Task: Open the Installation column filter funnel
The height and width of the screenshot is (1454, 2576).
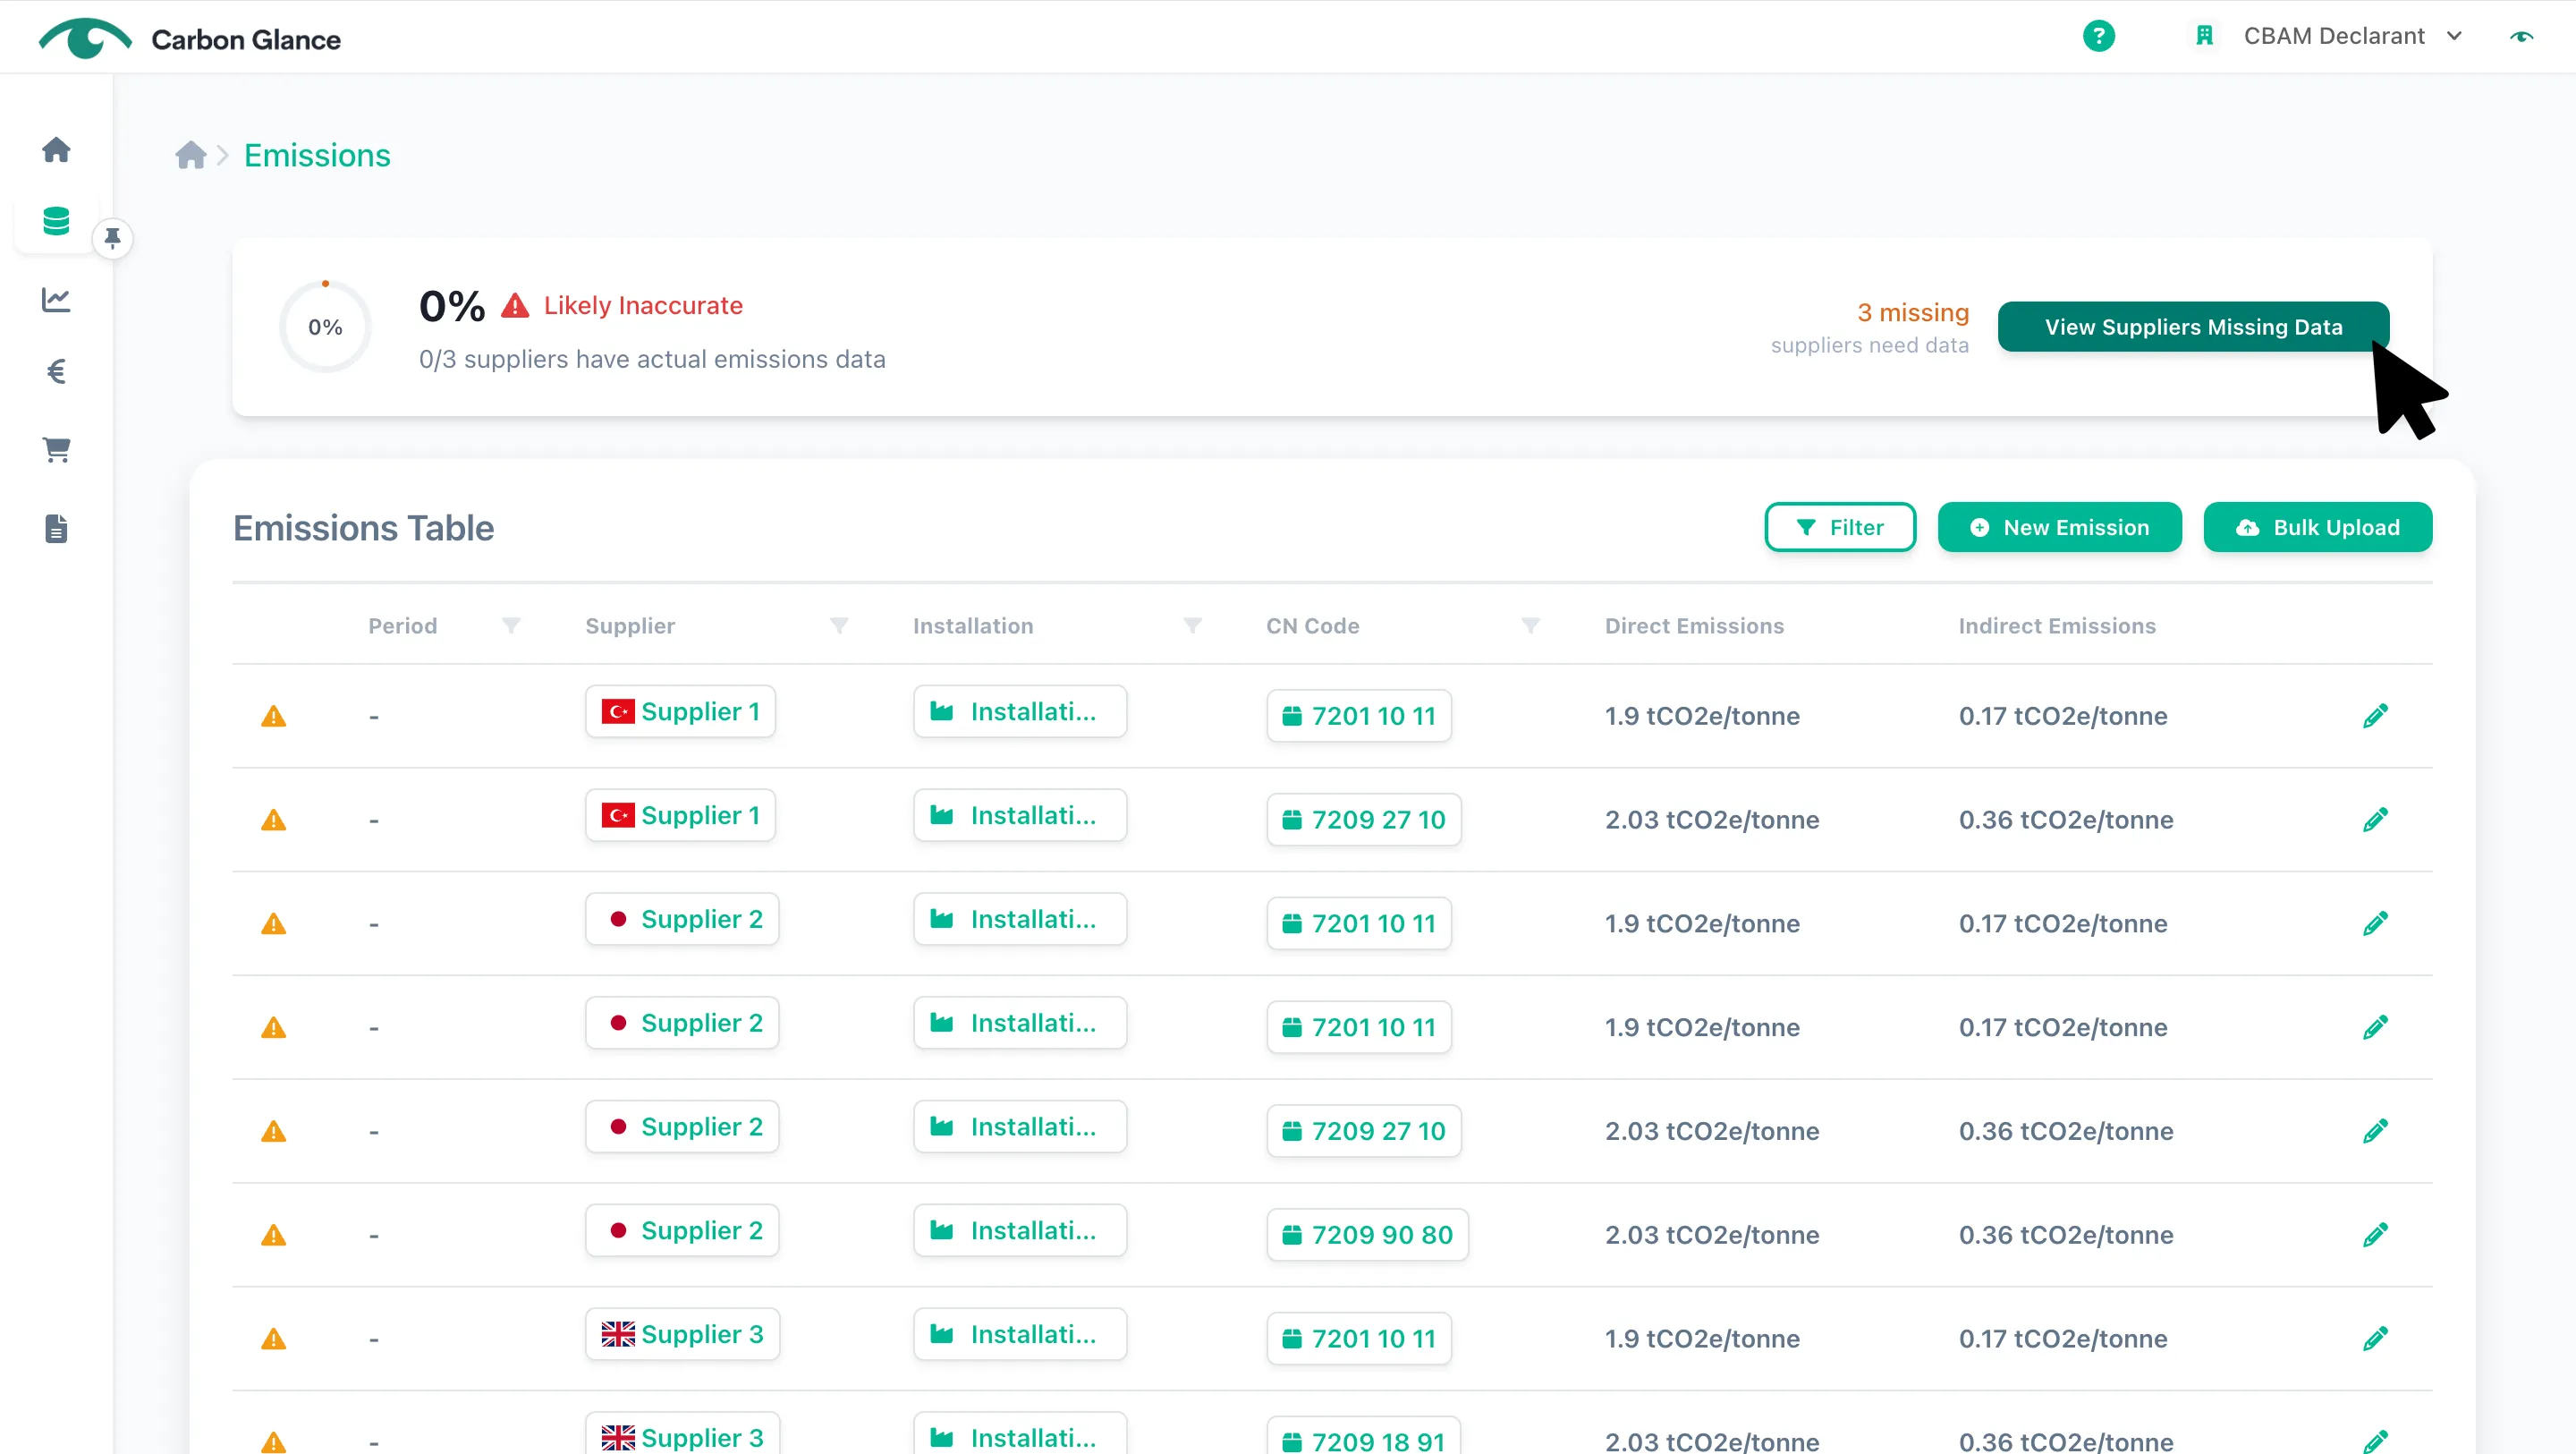Action: tap(1192, 625)
